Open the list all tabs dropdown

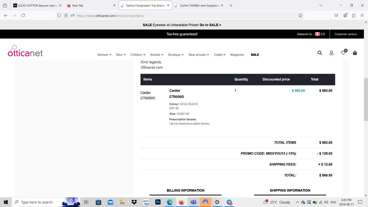(x=321, y=6)
